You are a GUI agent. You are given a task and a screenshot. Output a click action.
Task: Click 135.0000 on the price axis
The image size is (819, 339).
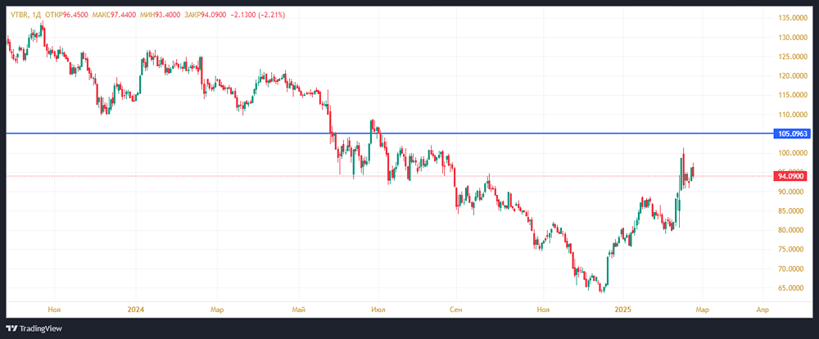pos(794,18)
